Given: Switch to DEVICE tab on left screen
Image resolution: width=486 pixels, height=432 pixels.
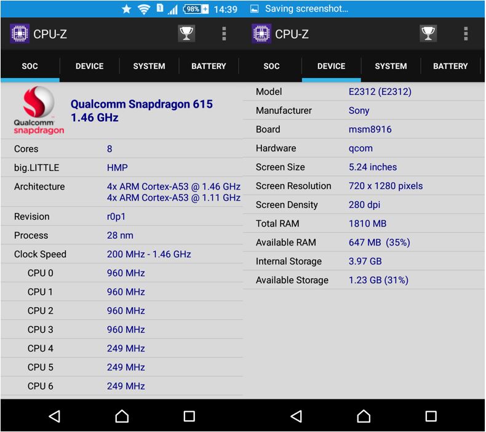Looking at the screenshot, I should 90,66.
